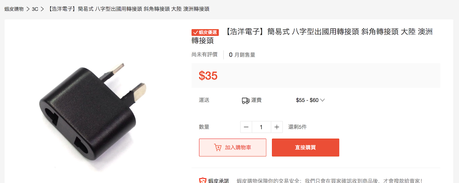
Task: Decrease quantity with the minus button
Action: [246, 127]
